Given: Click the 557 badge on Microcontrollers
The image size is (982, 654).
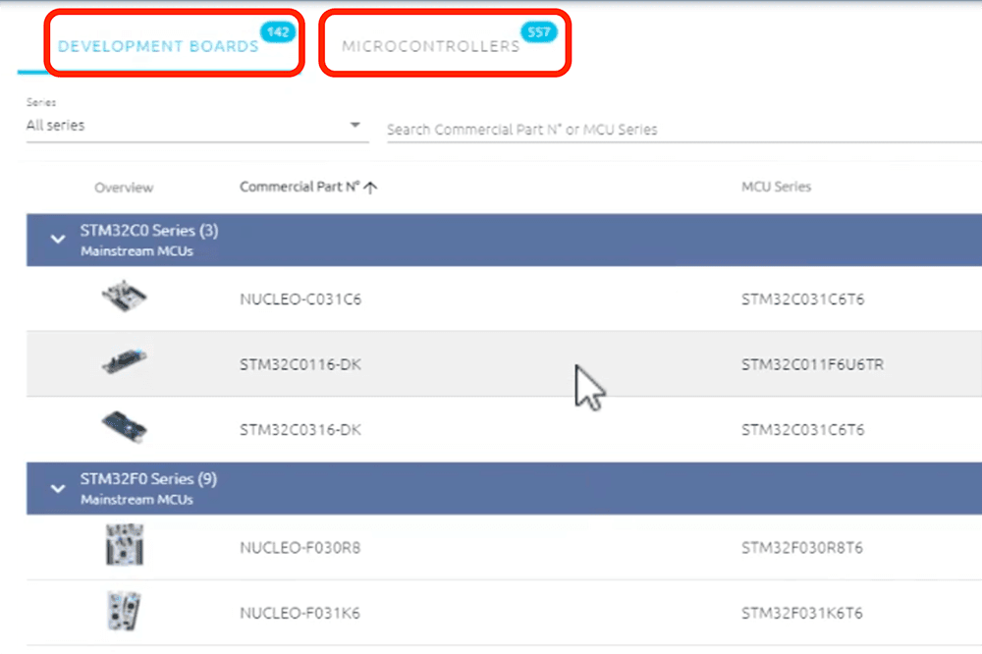Looking at the screenshot, I should coord(538,32).
